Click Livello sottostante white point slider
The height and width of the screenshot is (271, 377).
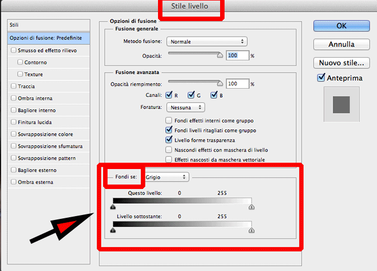tap(252, 231)
